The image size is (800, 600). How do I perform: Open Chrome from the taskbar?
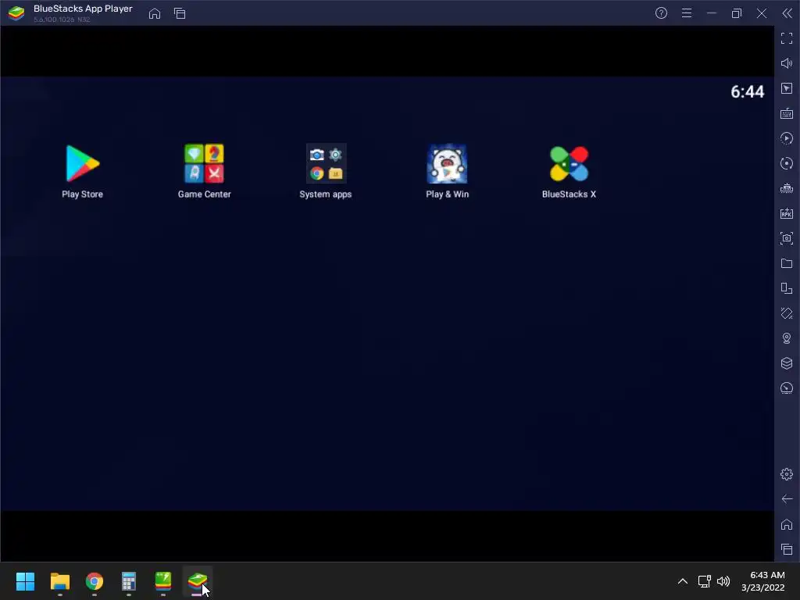(x=95, y=581)
